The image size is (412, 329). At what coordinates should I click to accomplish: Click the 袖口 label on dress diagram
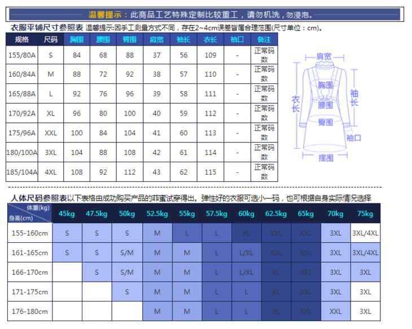354,138
